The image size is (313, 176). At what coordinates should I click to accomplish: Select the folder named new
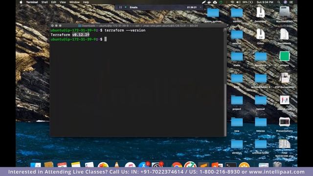pyautogui.click(x=237, y=122)
